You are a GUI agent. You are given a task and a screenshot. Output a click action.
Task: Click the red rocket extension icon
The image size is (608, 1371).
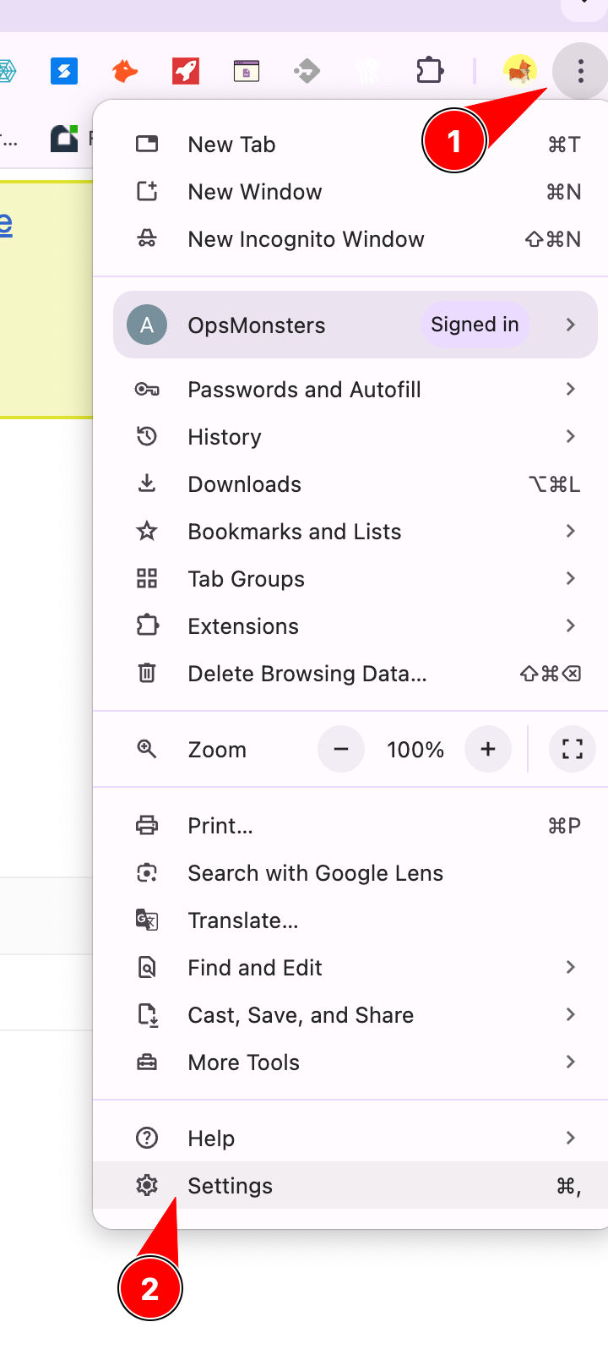[x=186, y=72]
